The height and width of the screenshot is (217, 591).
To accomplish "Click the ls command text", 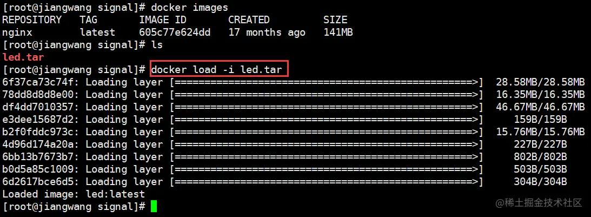I will tap(157, 45).
